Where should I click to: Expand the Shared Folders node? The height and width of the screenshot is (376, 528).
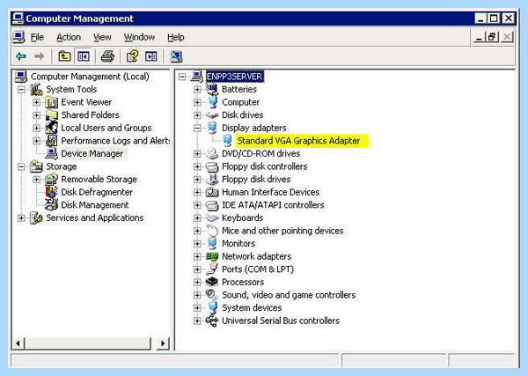pyautogui.click(x=36, y=115)
